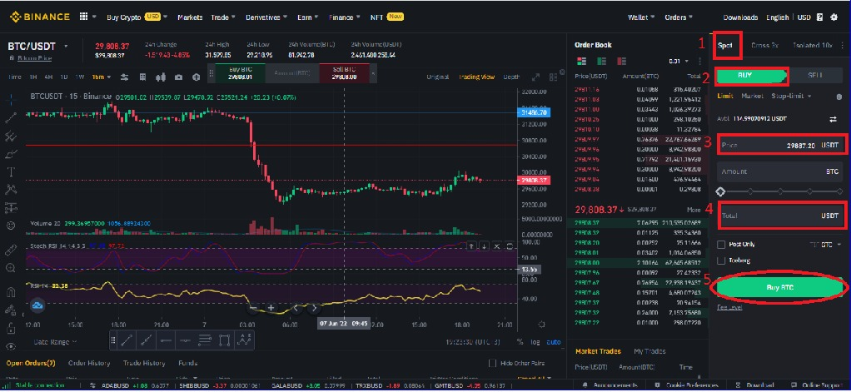Image resolution: width=851 pixels, height=392 pixels.
Task: Show both bids and asks order book view
Action: (581, 62)
